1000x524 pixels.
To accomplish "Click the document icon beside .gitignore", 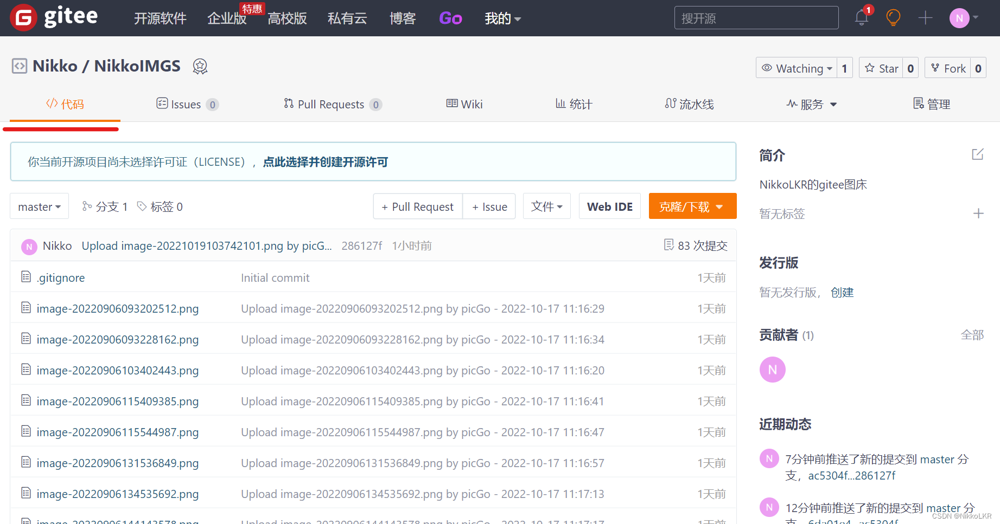I will [26, 276].
